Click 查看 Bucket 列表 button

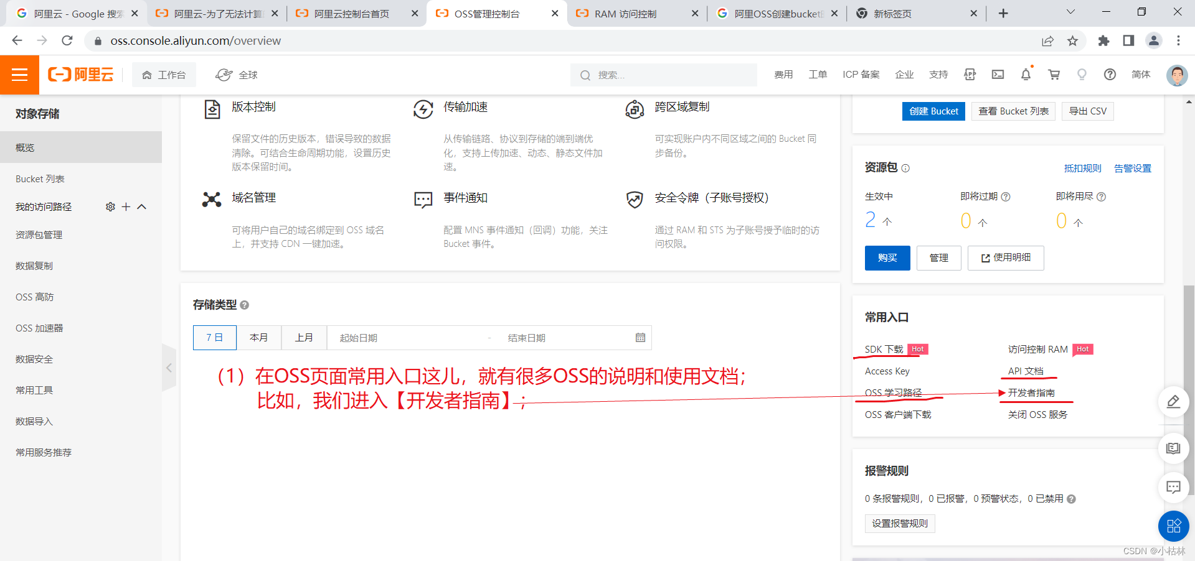1013,111
